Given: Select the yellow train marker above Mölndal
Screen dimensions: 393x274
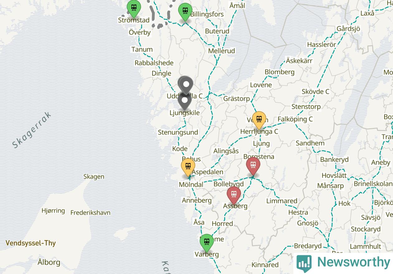Looking at the screenshot, I should pos(188,167).
